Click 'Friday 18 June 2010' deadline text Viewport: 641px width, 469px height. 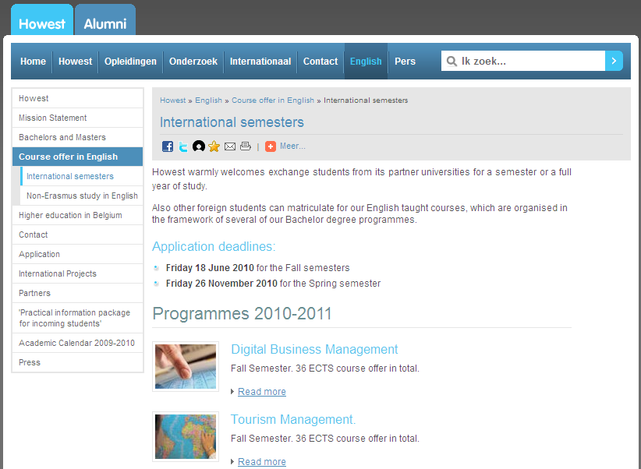pyautogui.click(x=210, y=268)
